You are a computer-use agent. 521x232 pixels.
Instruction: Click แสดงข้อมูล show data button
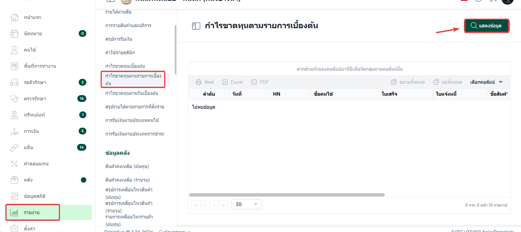tap(486, 26)
